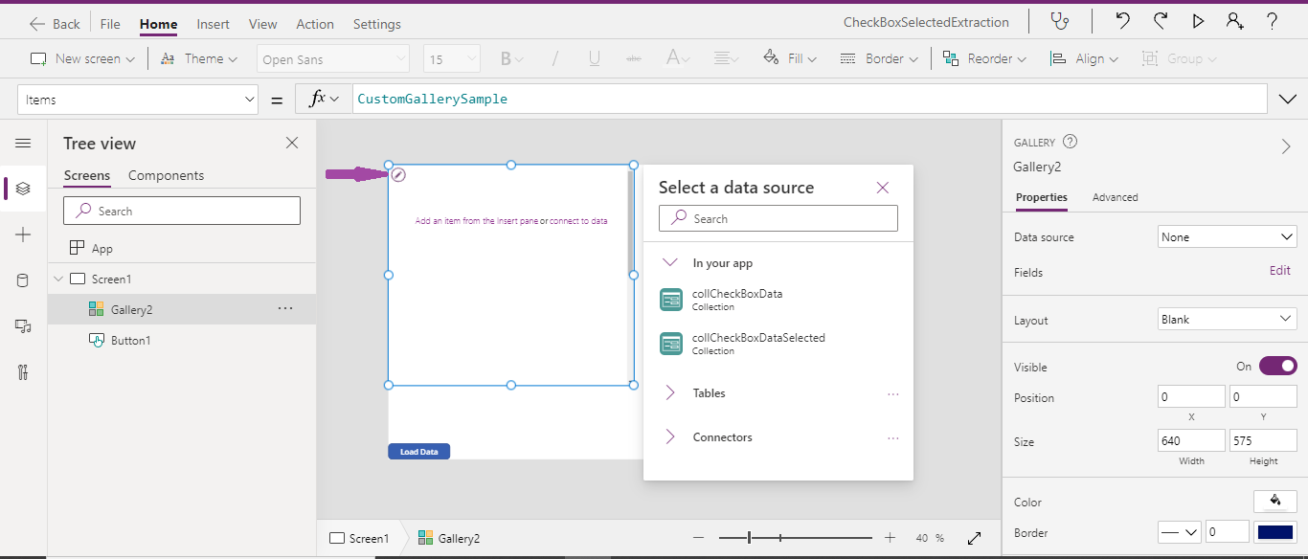This screenshot has width=1308, height=559.
Task: Open the App checker stethoscope icon
Action: click(x=1061, y=21)
